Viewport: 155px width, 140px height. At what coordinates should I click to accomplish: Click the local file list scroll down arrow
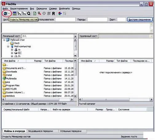click(75, 96)
